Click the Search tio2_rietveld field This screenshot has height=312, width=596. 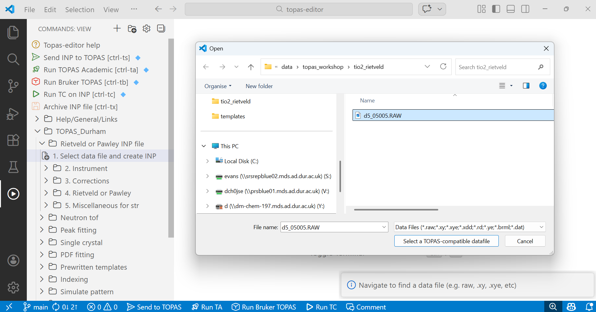point(497,67)
